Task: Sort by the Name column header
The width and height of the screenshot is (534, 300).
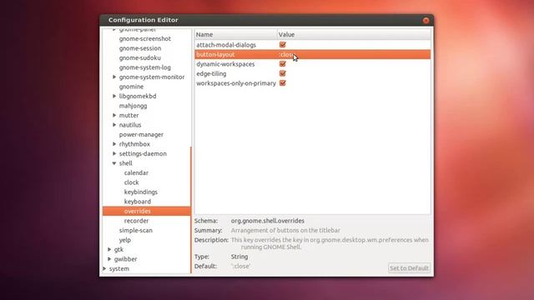Action: point(236,34)
